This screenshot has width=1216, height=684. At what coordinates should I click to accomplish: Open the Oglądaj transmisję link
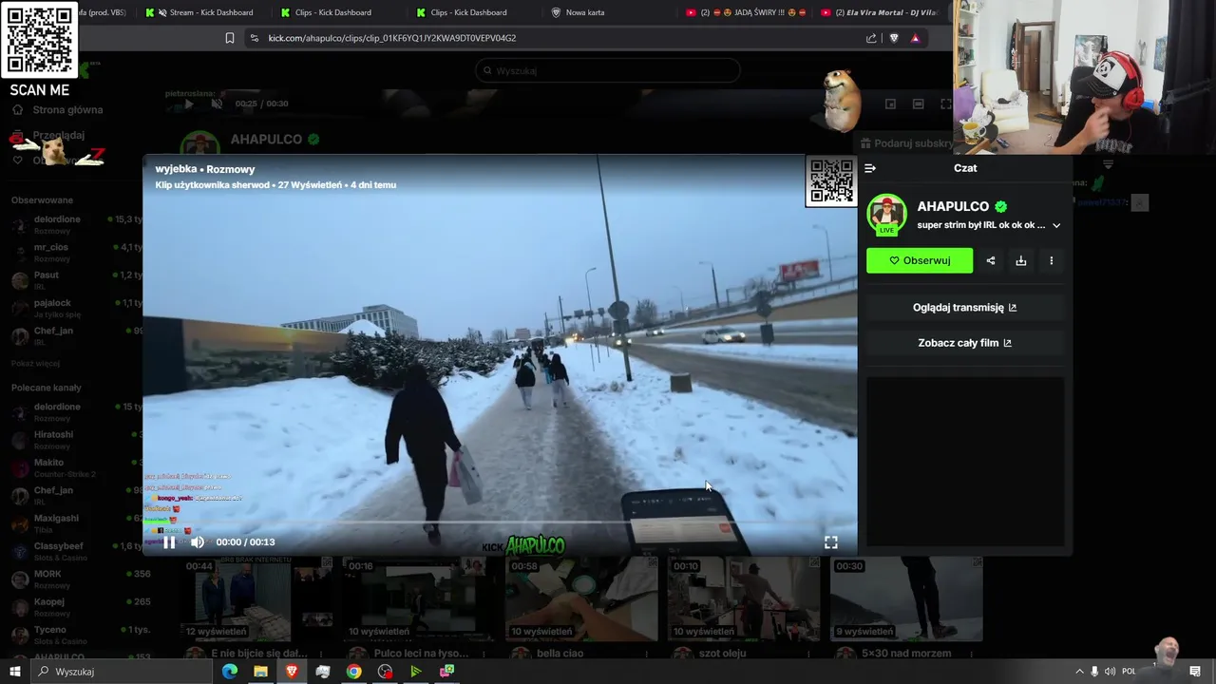point(964,308)
